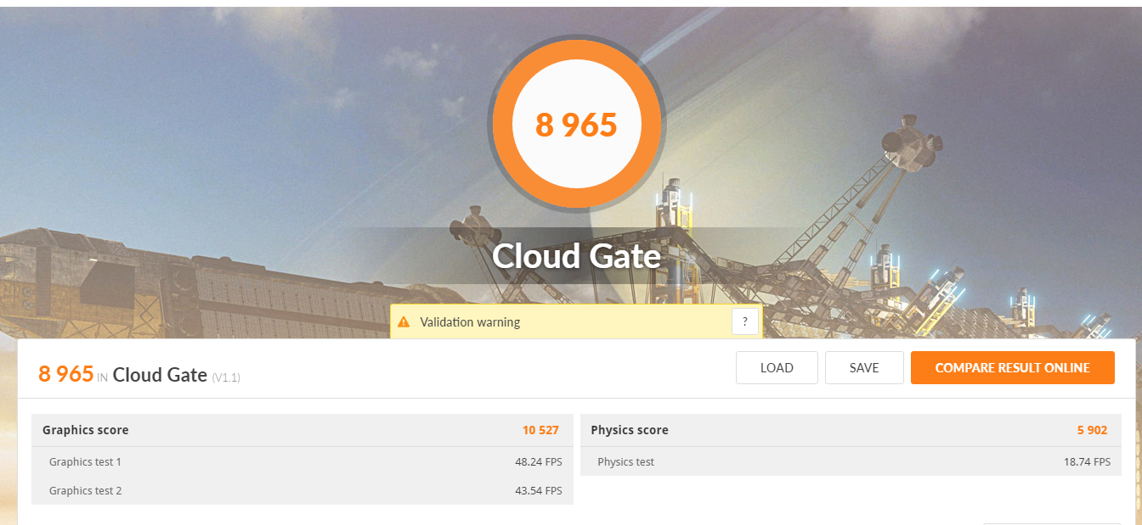
Task: Click the SAVE button
Action: click(x=864, y=367)
